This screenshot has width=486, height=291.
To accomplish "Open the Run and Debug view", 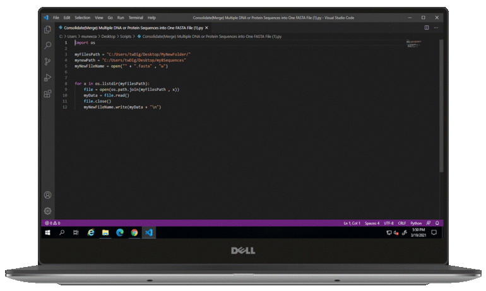I will 48,78.
